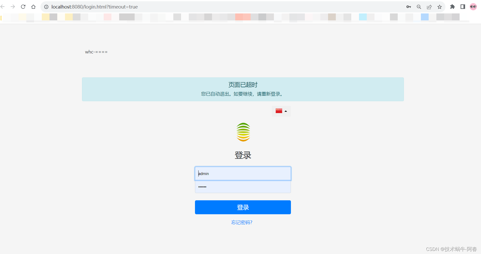The image size is (481, 254).
Task: Focus the admin username field
Action: (x=243, y=173)
